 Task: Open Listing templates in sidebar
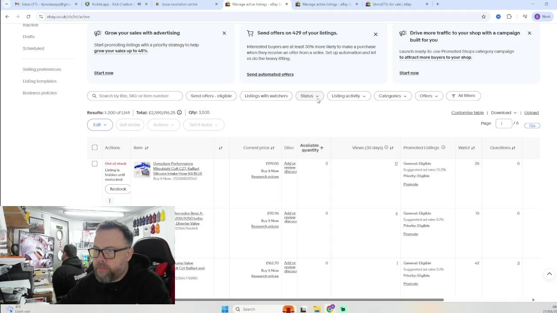click(x=40, y=81)
